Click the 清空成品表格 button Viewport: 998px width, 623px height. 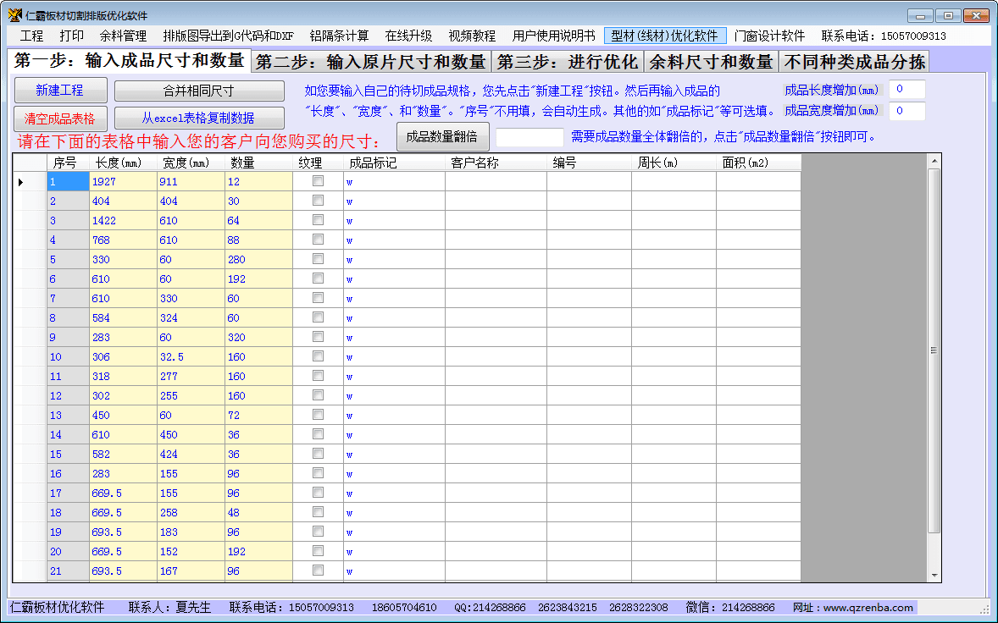click(59, 119)
